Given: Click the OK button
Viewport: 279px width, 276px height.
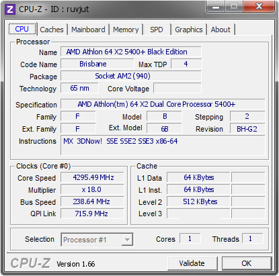Looking at the screenshot, I should [x=247, y=263].
